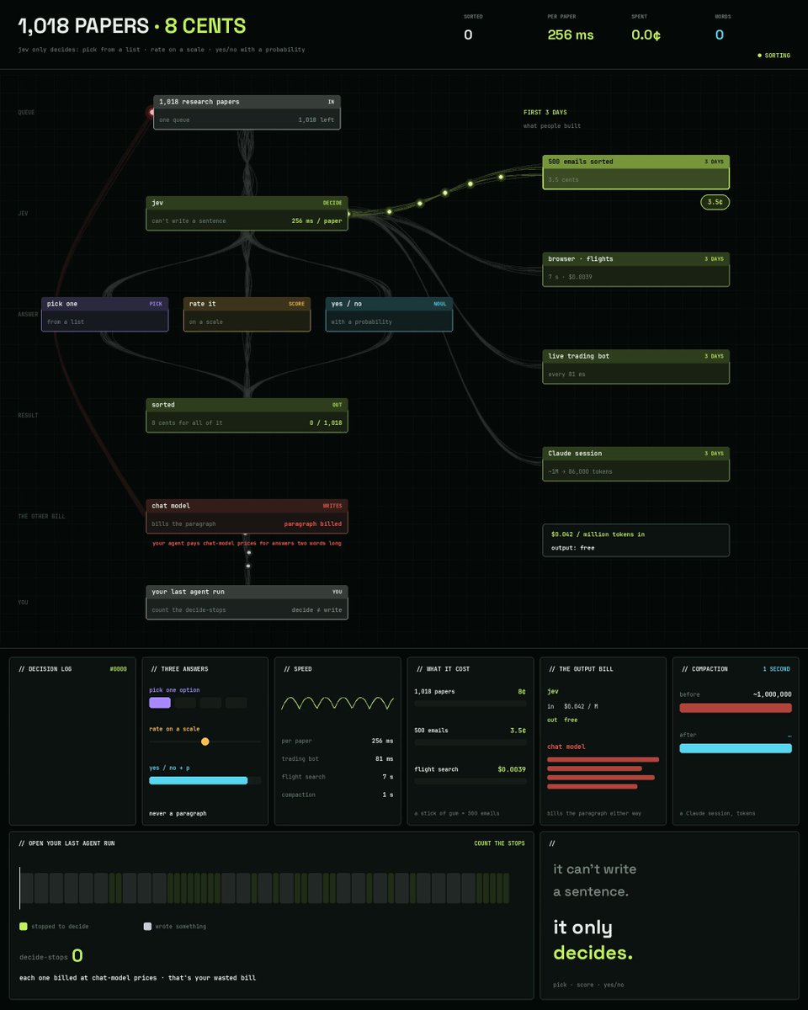The image size is (808, 1010).
Task: Click the "FIRST 3 DAYS" section label
Action: point(545,112)
